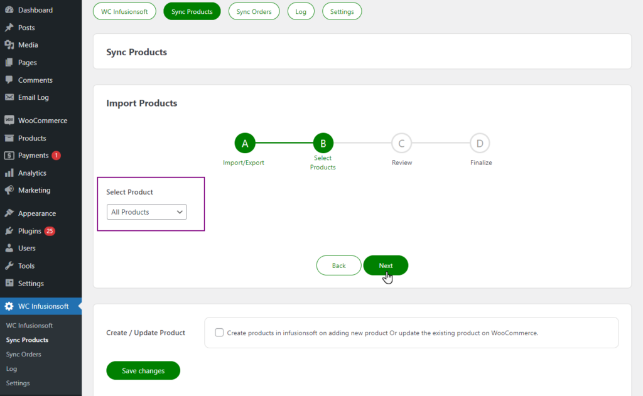Open the Sync Orders tab at top
643x396 pixels.
click(254, 11)
